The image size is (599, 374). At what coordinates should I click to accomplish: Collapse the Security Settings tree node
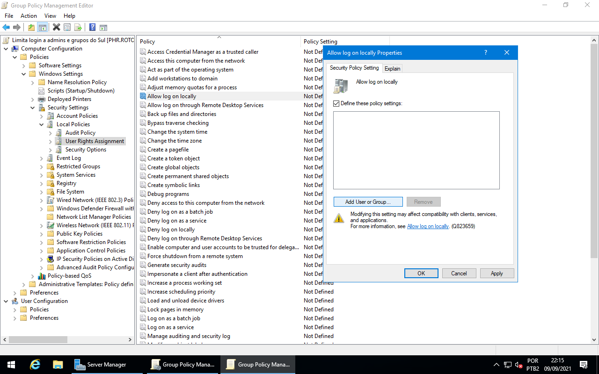(x=33, y=107)
